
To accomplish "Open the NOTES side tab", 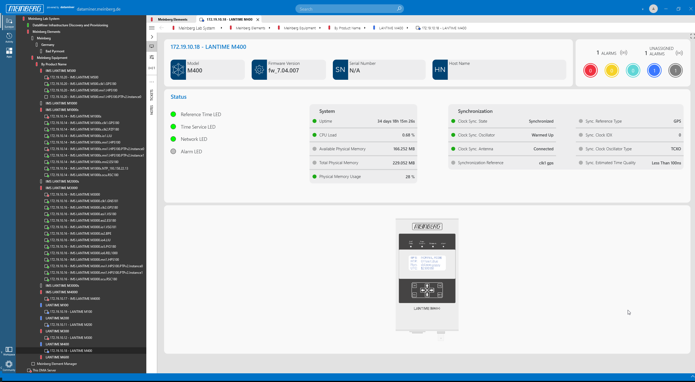I will click(x=152, y=110).
